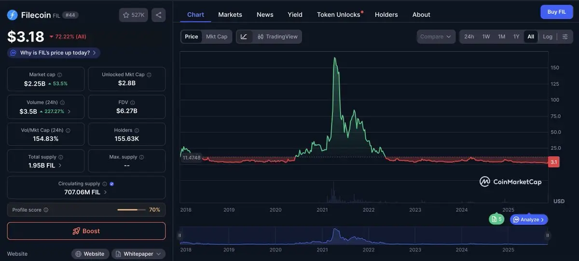Open the Token Unlocks tab
This screenshot has height=261, width=579.
pyautogui.click(x=339, y=14)
